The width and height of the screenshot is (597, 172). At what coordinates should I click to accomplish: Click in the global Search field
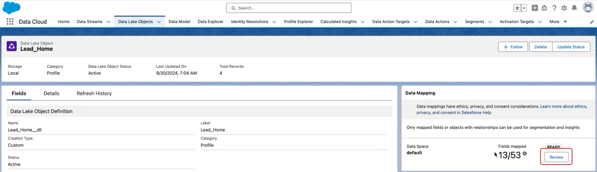289,8
